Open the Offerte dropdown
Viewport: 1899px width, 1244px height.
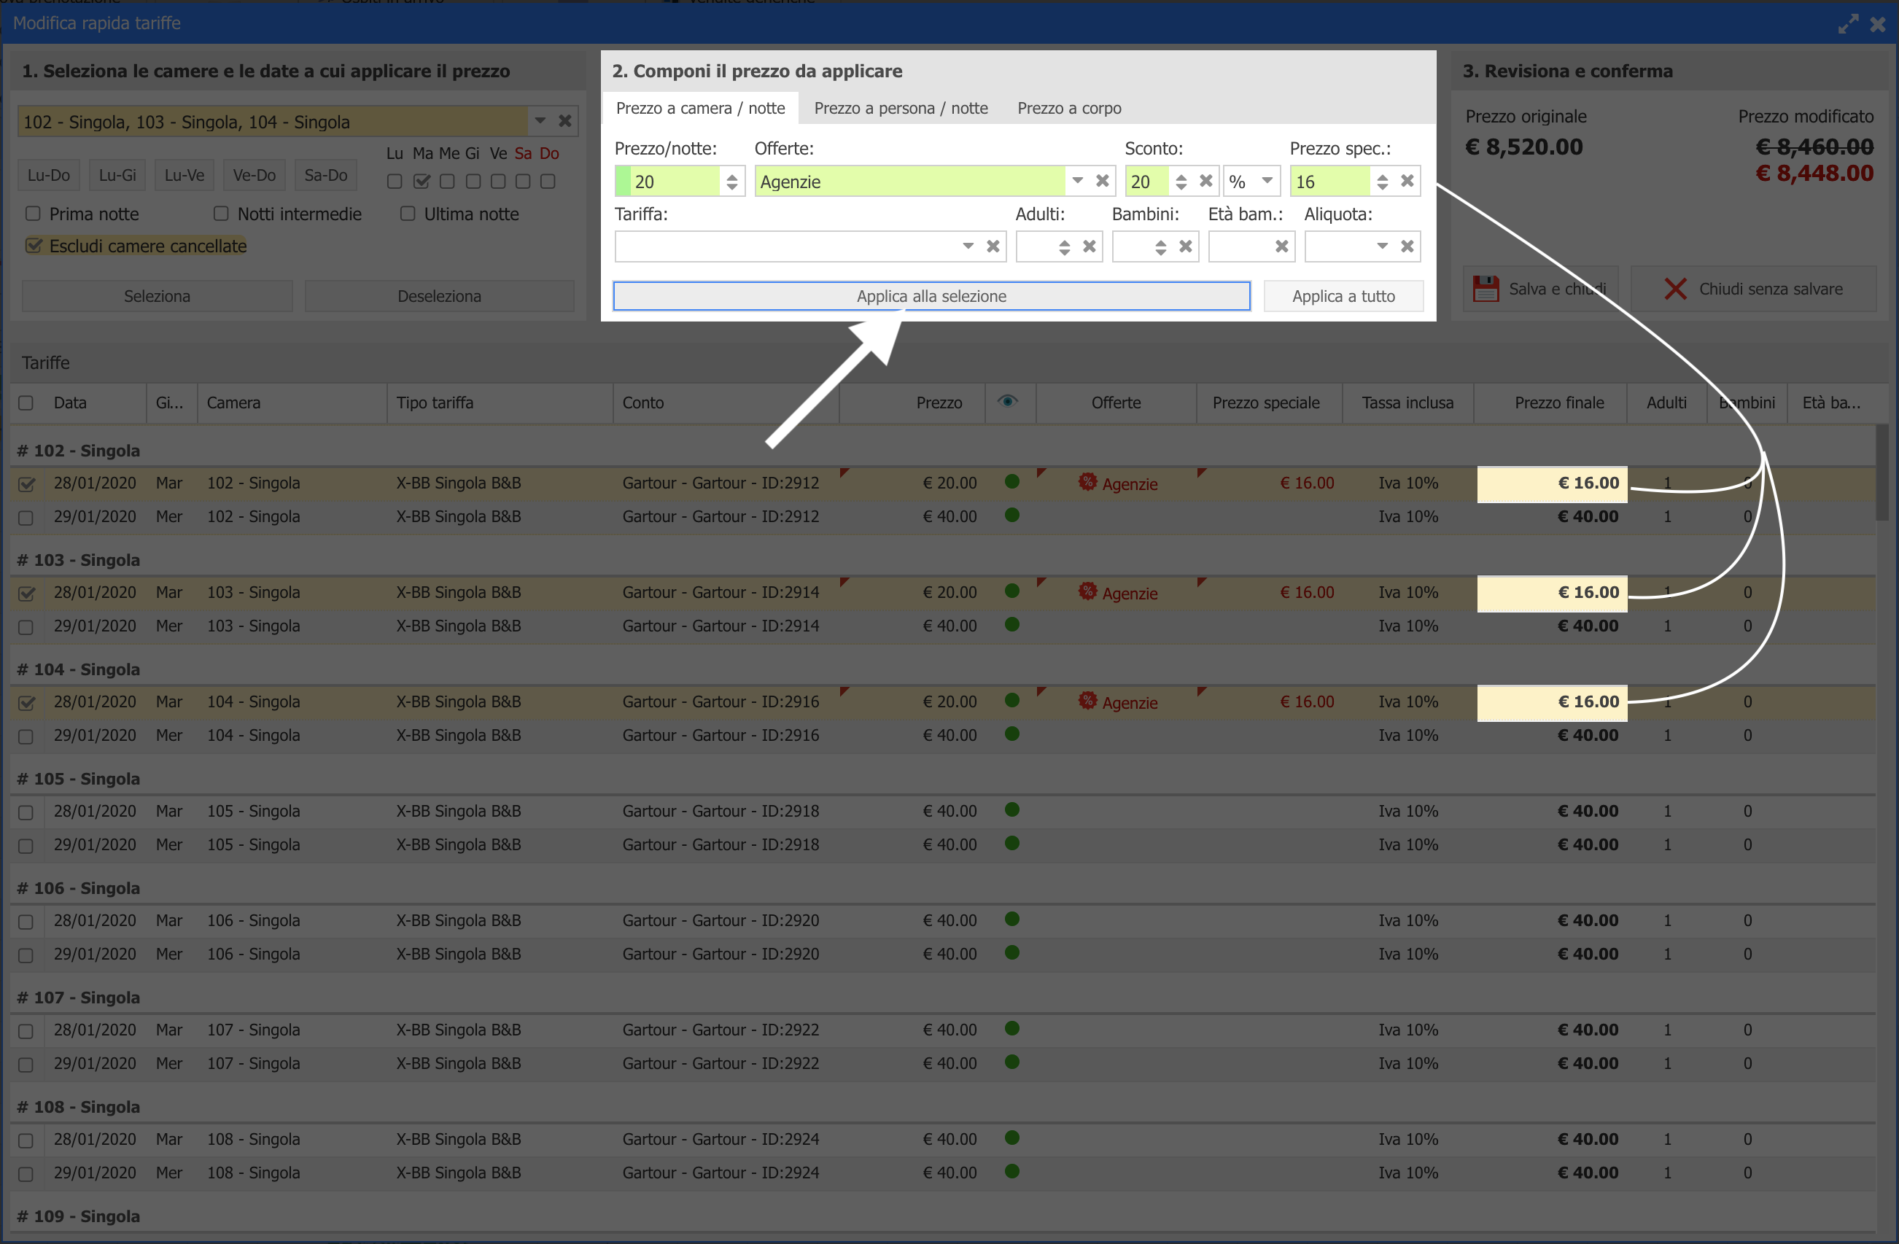tap(1077, 181)
